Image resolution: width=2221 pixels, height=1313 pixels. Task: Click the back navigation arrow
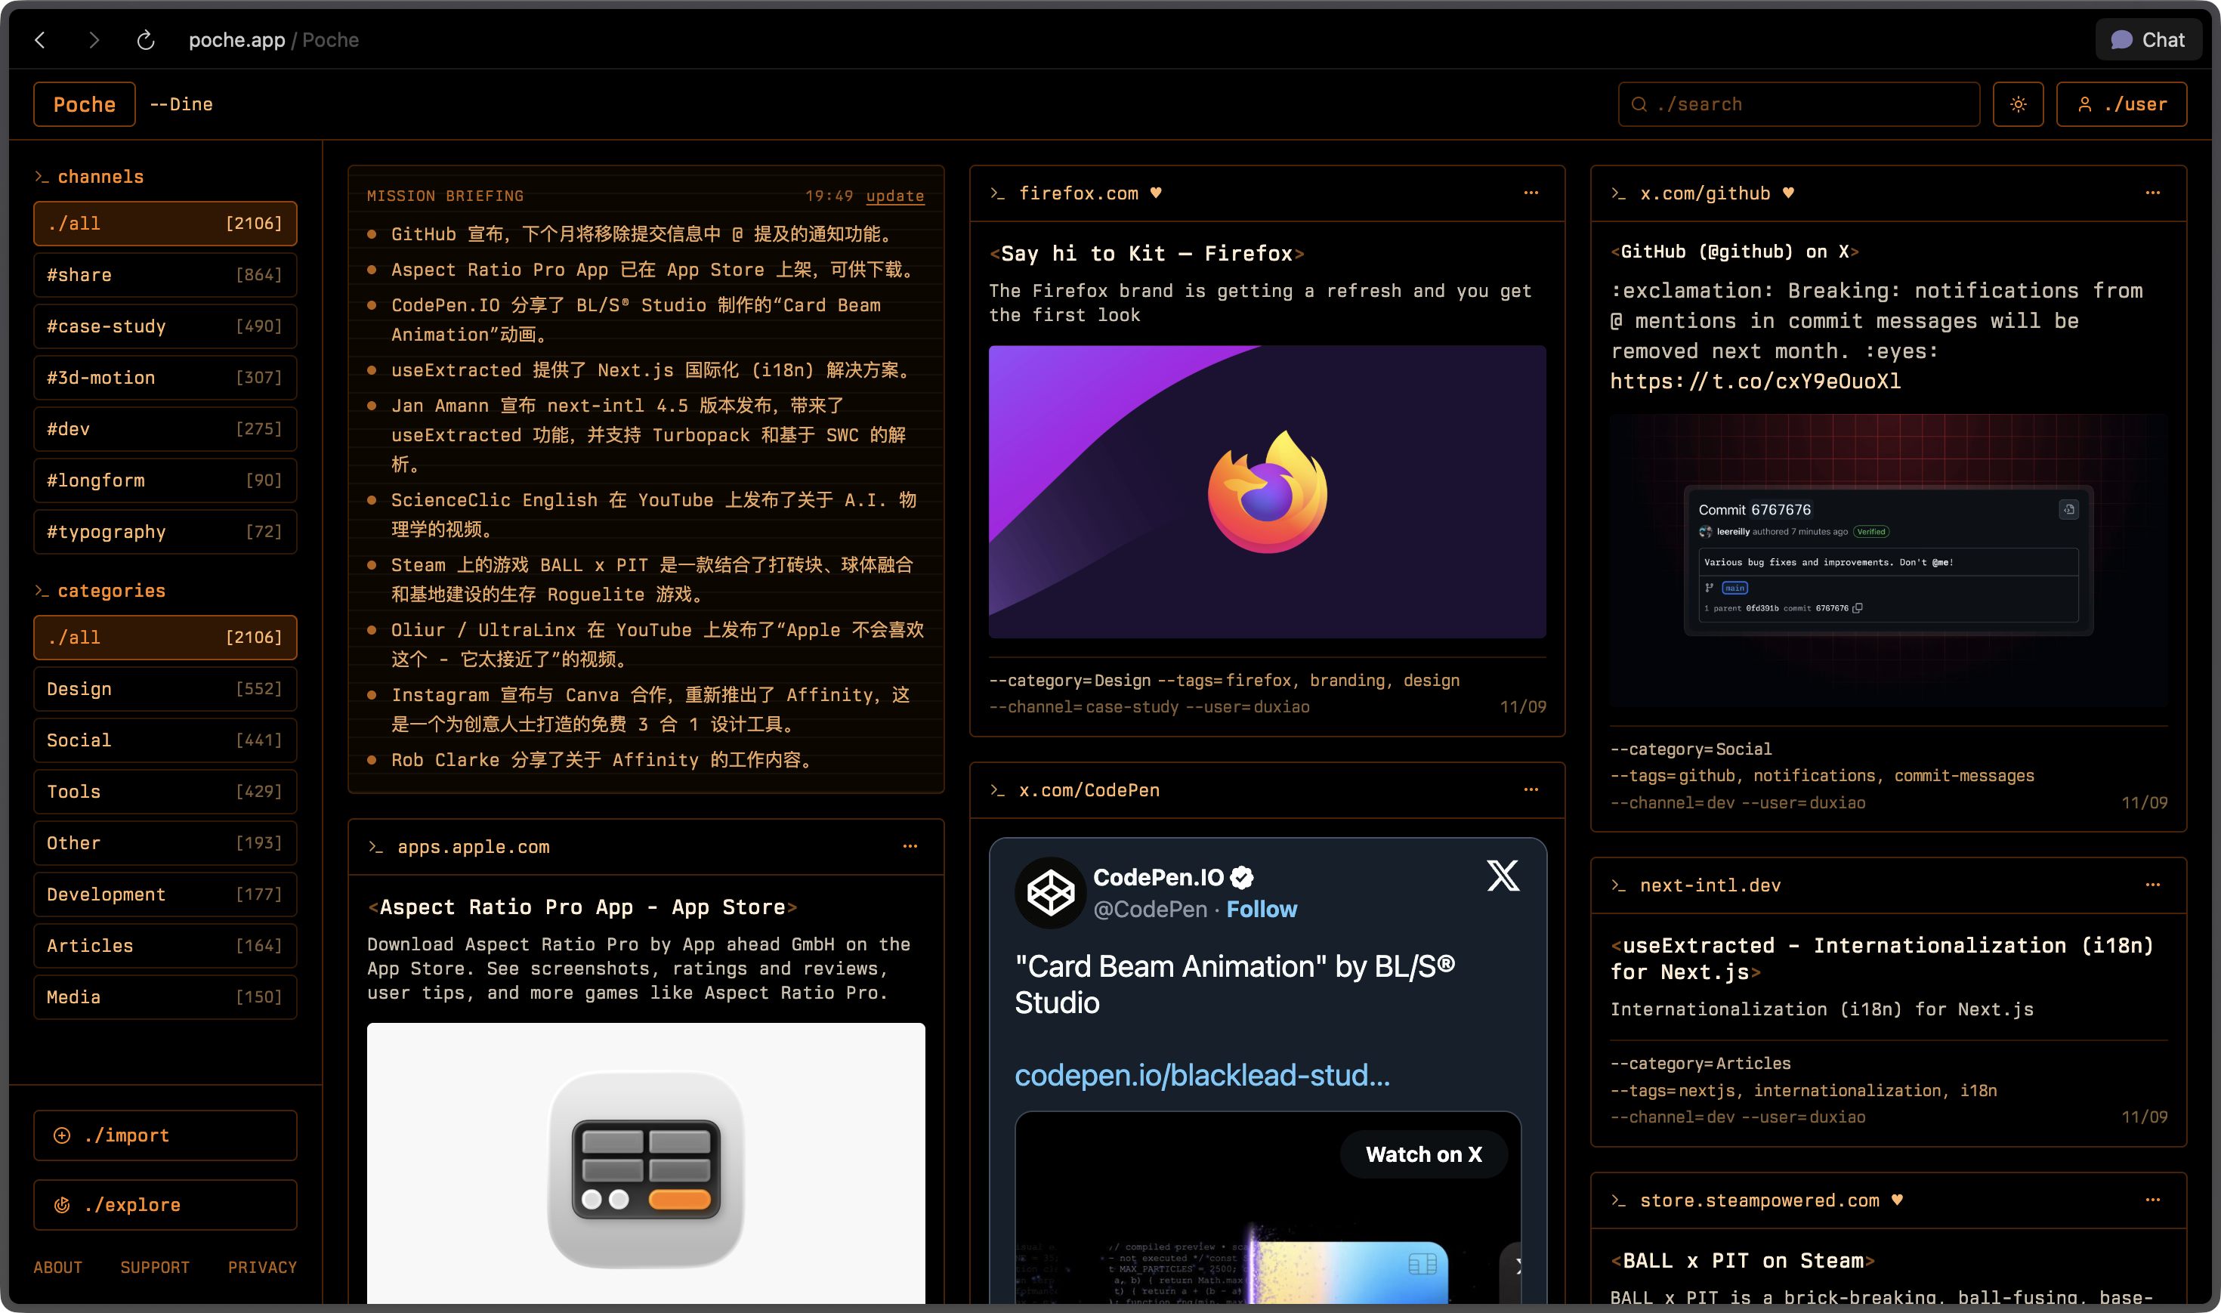point(42,40)
